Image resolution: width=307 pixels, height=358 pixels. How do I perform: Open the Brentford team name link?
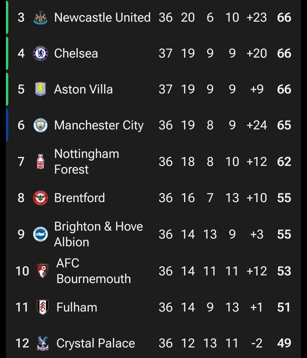[x=79, y=198]
